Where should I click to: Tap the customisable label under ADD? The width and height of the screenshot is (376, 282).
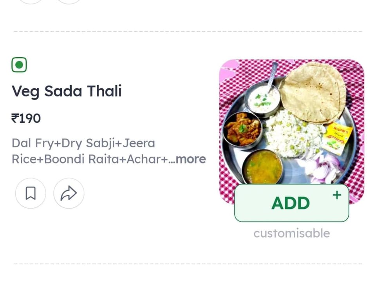(x=291, y=233)
